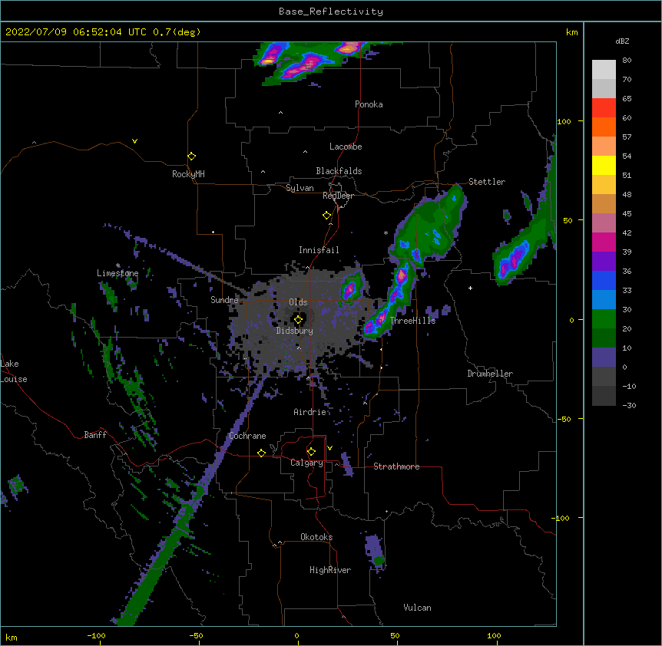Click the Limestone label

coord(118,273)
